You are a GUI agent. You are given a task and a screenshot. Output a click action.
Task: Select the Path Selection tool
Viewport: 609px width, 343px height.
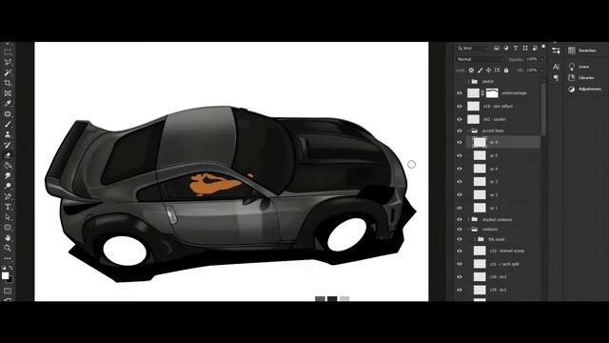(8, 217)
